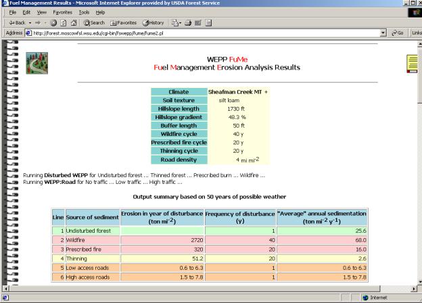
Task: Click the 'Average annual sedimentation' header
Action: 322,217
